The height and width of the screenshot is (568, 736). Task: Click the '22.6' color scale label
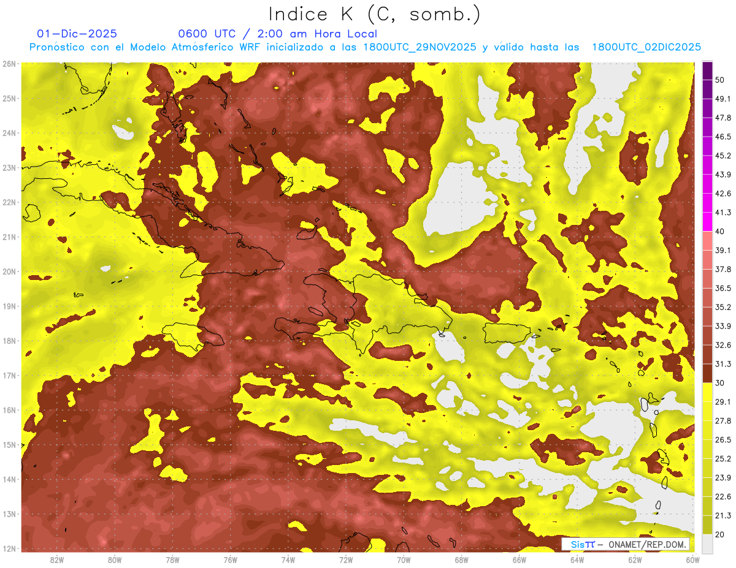pyautogui.click(x=723, y=497)
